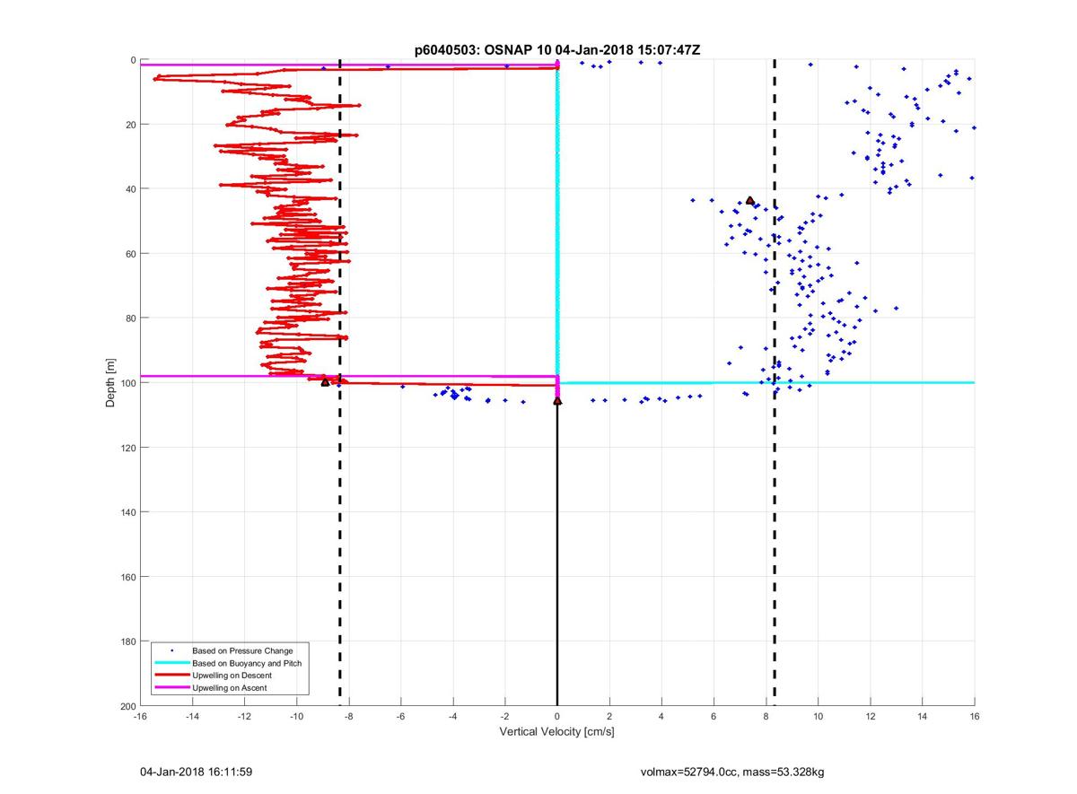The image size is (1077, 794).
Task: Click x-axis tick label -8
Action: tap(348, 716)
